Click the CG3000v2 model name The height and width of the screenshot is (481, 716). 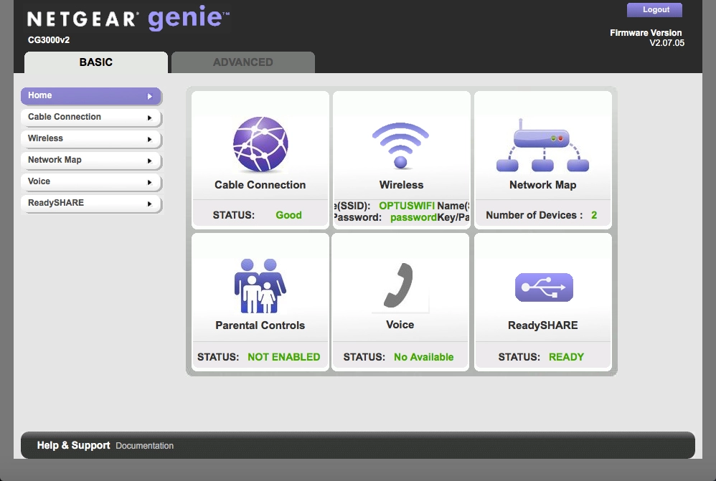49,40
